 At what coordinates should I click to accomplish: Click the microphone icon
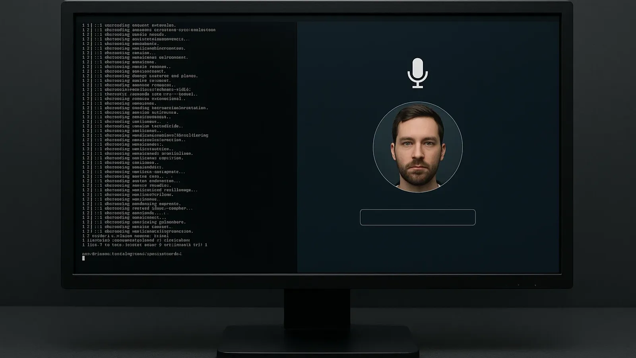[x=417, y=73]
